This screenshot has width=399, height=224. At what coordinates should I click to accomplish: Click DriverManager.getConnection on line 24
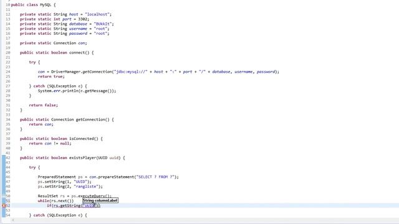82,72
